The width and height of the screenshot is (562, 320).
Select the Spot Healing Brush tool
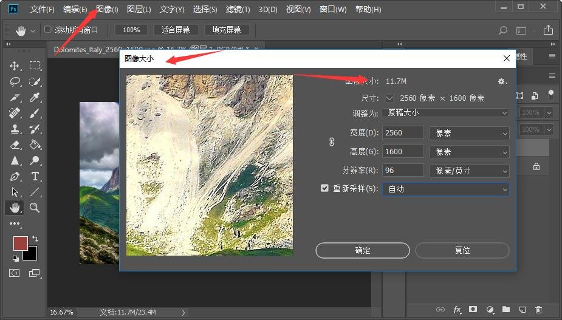pos(15,113)
